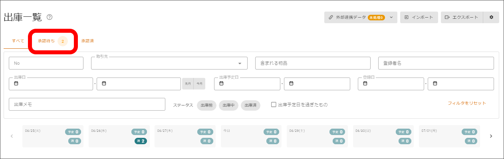The height and width of the screenshot is (159, 504).
Task: Click calendar icon in 出庫日 start field
Action: 16,83
